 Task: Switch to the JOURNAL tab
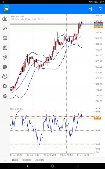click(39, 160)
